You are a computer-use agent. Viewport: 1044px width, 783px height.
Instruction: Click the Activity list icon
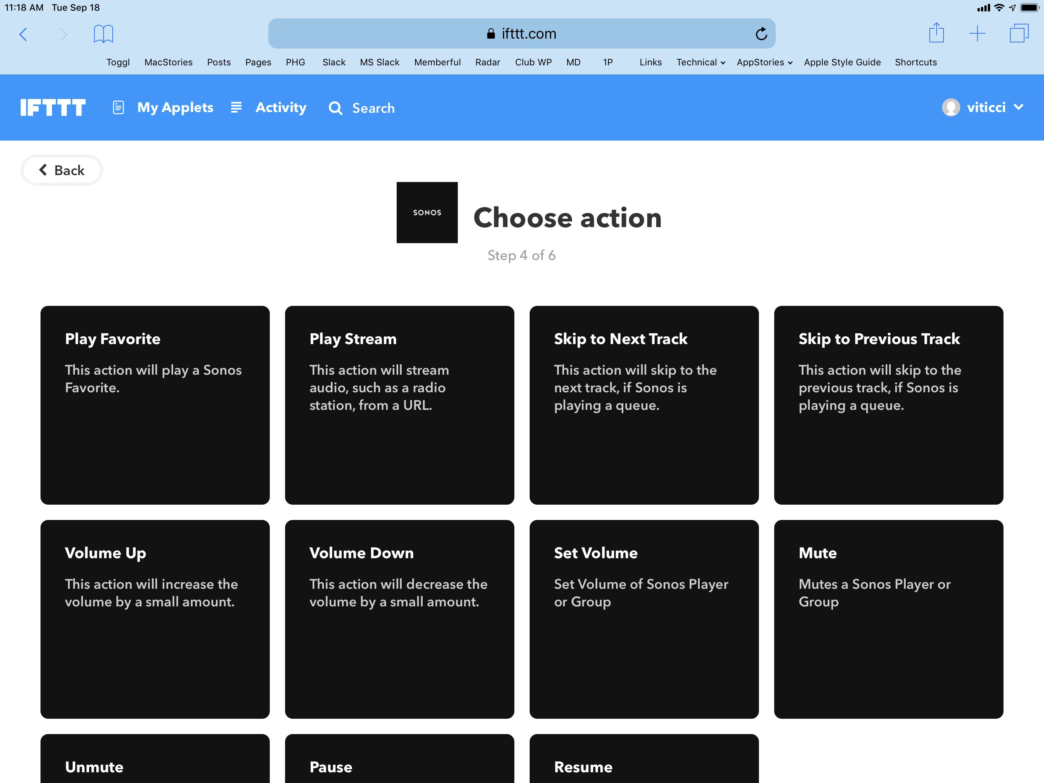click(x=236, y=107)
